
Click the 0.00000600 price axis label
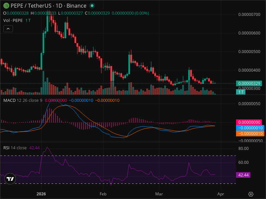coord(249,33)
